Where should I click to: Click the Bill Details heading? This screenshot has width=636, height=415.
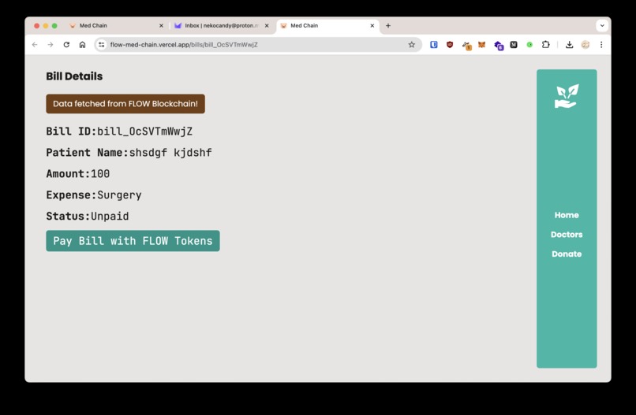[74, 76]
